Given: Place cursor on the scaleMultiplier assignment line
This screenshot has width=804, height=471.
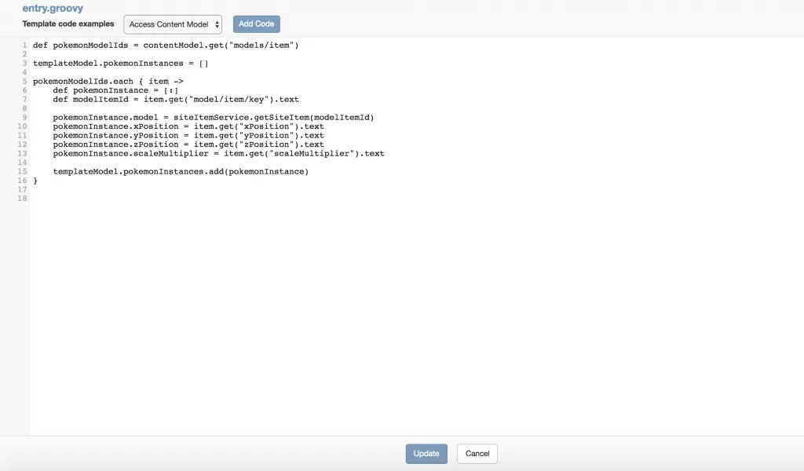Looking at the screenshot, I should point(218,154).
